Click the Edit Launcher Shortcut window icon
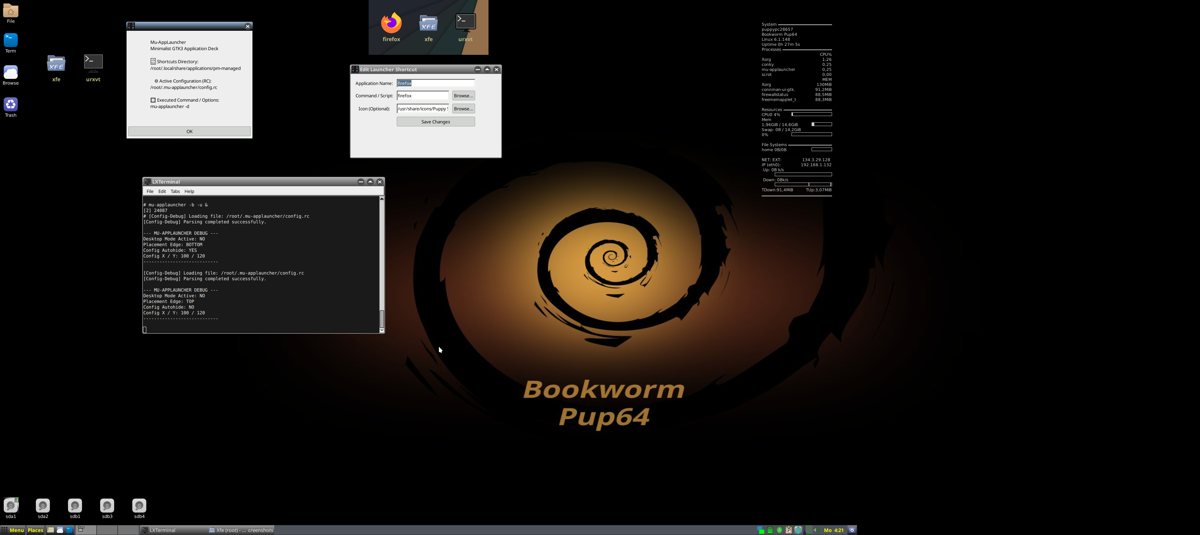The image size is (1200, 535). (355, 69)
